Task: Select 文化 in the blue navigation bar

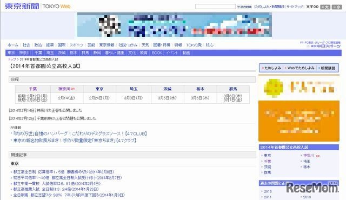Action: pos(132,53)
